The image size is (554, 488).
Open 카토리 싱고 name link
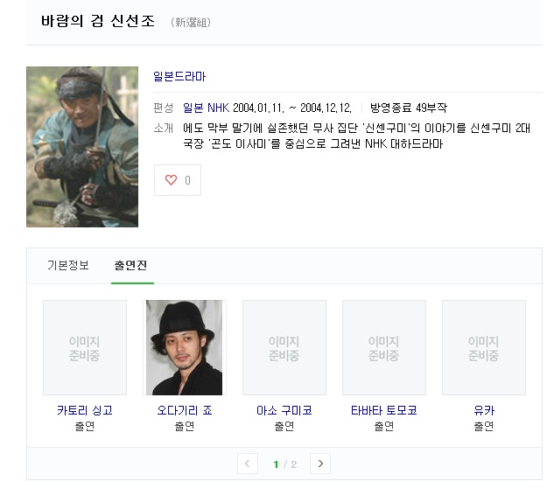(x=85, y=410)
